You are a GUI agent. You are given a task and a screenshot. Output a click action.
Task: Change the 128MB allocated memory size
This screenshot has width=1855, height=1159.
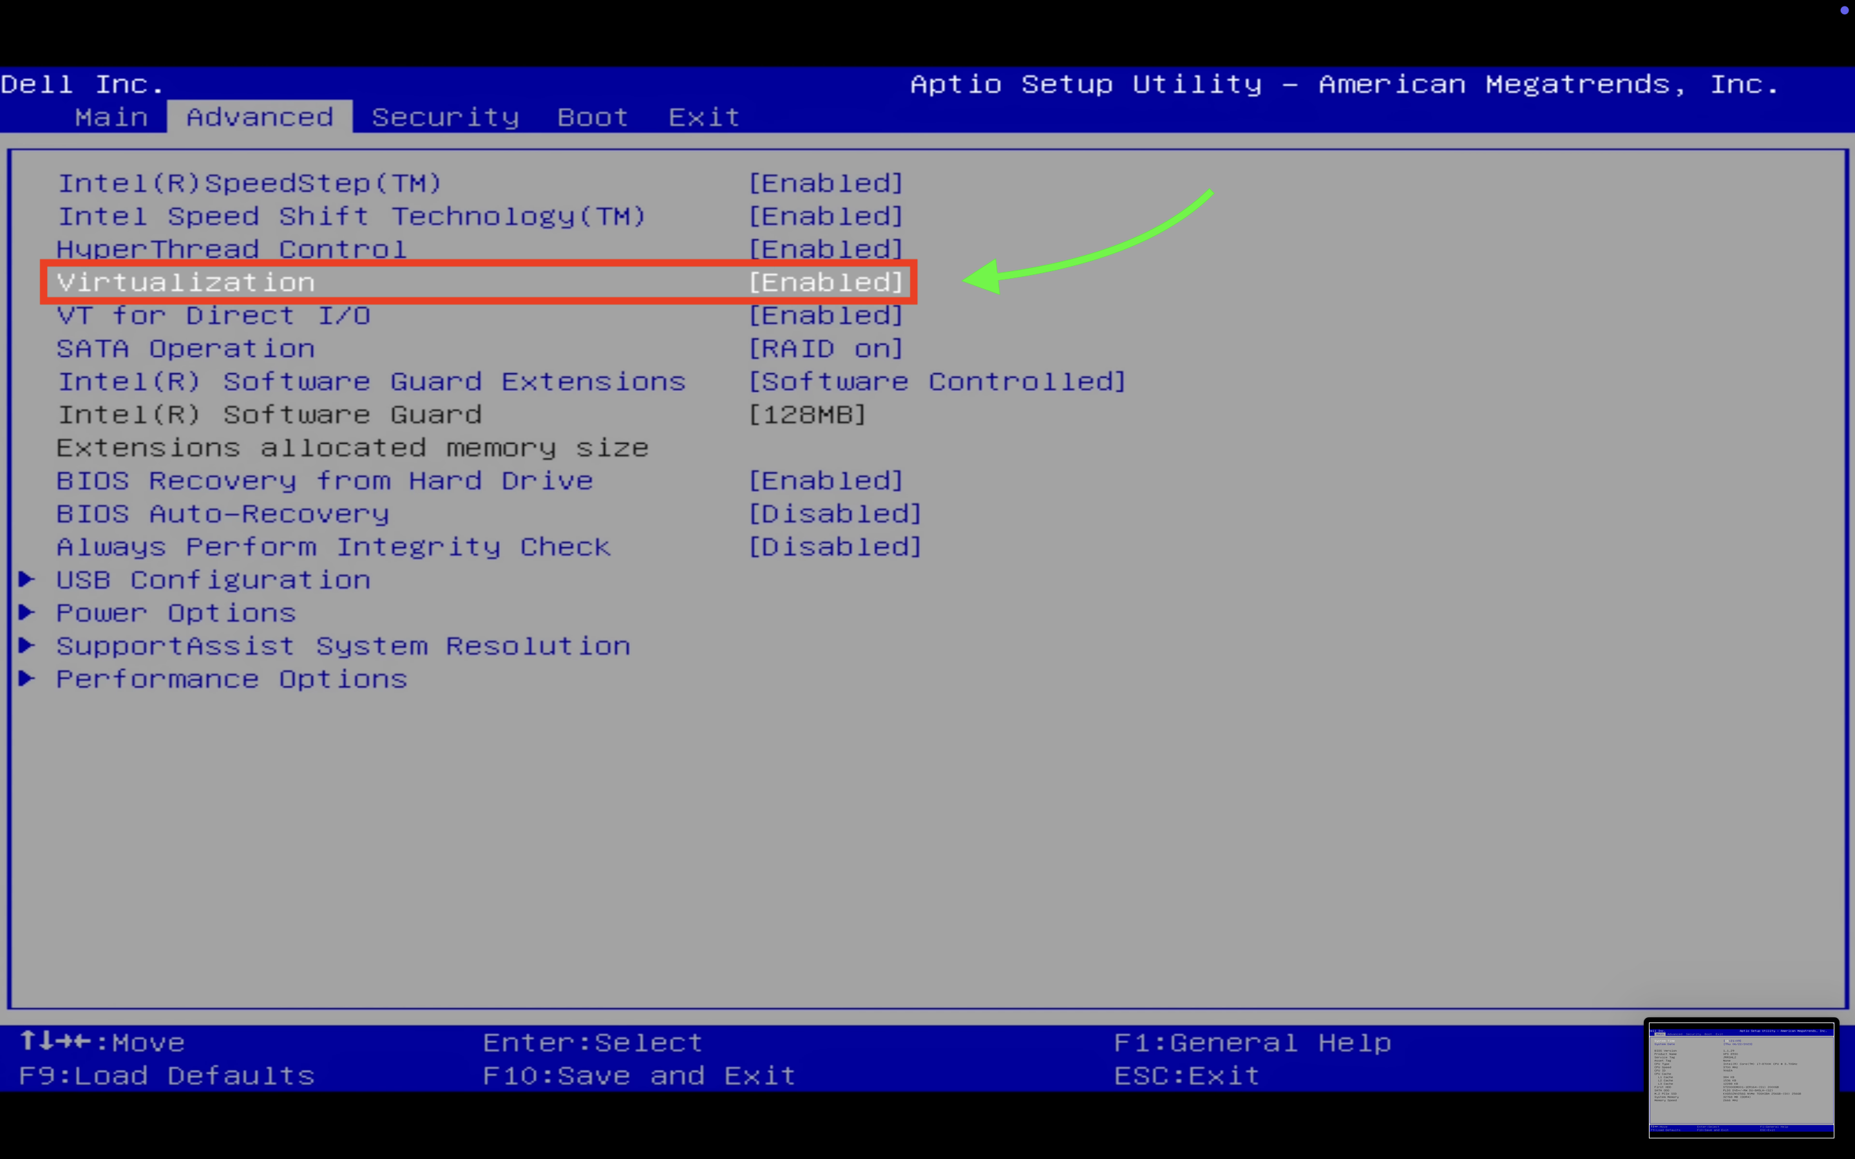(x=807, y=415)
